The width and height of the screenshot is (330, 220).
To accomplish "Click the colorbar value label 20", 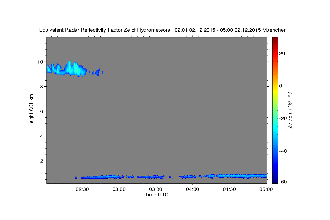I will [282, 53].
